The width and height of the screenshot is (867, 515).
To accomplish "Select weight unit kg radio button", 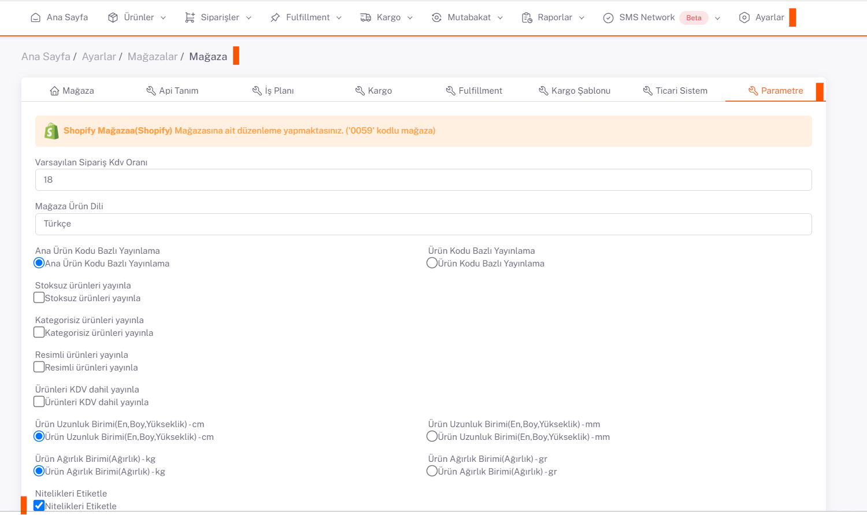I will pyautogui.click(x=39, y=471).
